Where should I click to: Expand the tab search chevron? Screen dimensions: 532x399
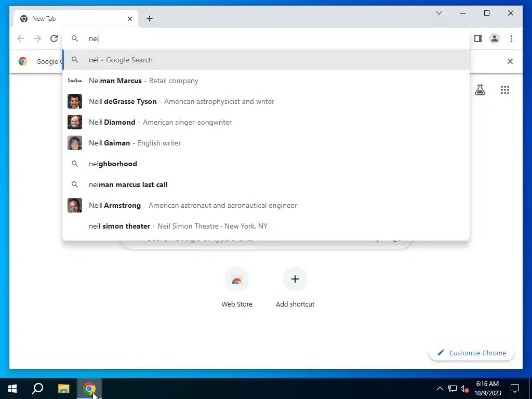tap(439, 13)
